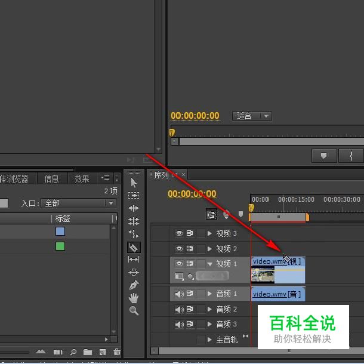Screen dimensions: 364x364
Task: Click the 标签 column header
Action: [63, 218]
